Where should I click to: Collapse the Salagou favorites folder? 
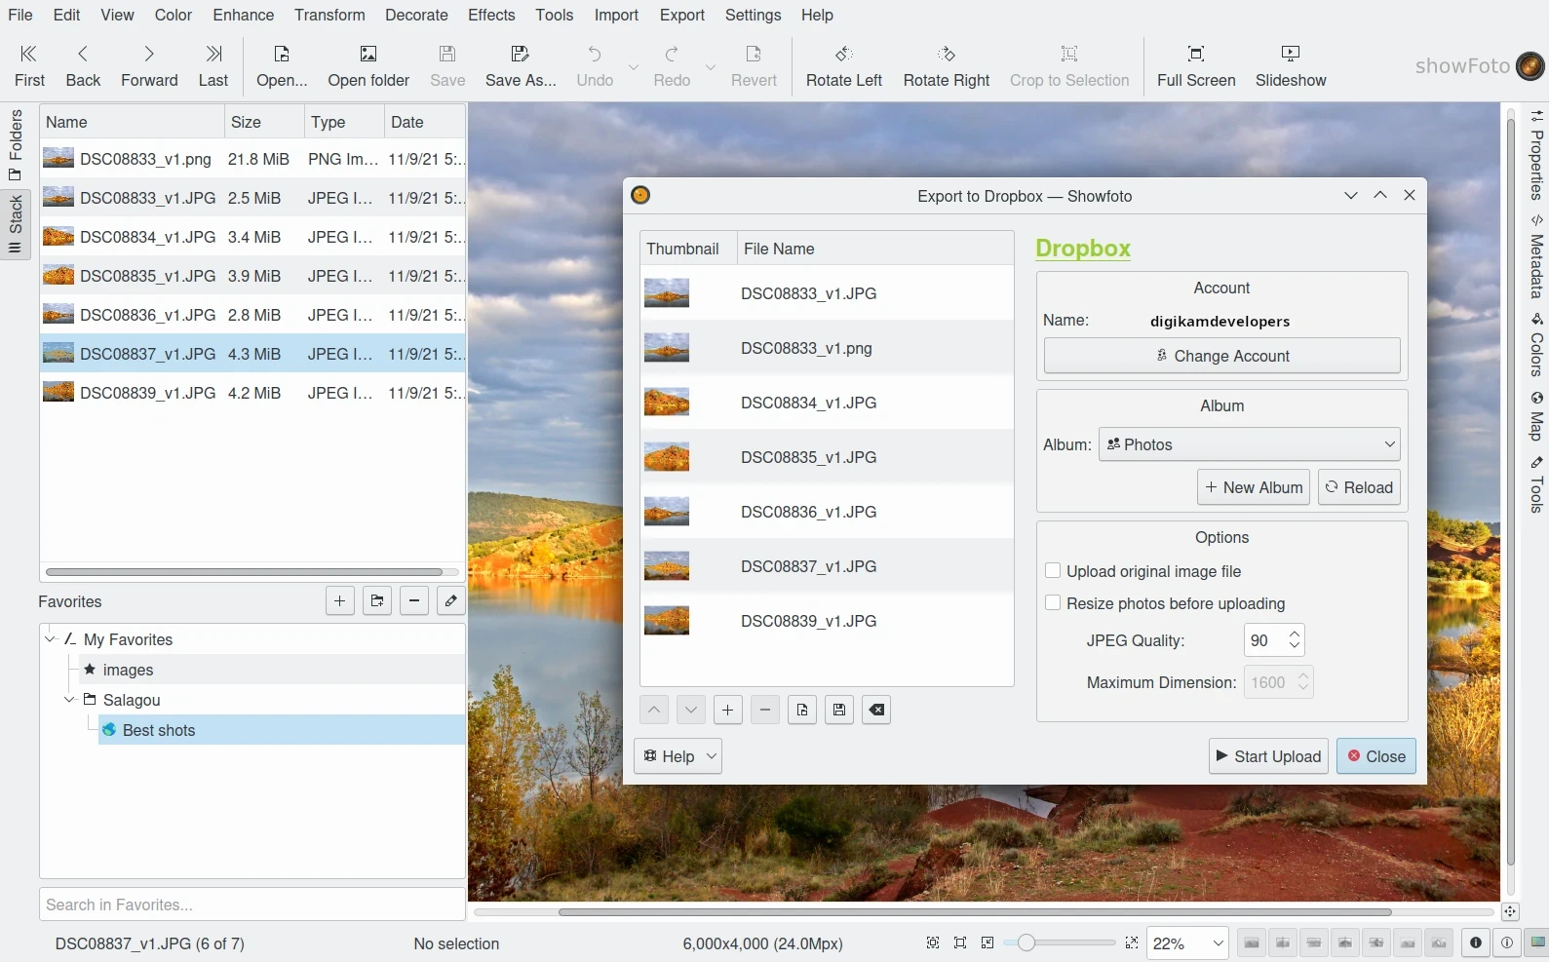pyautogui.click(x=69, y=700)
